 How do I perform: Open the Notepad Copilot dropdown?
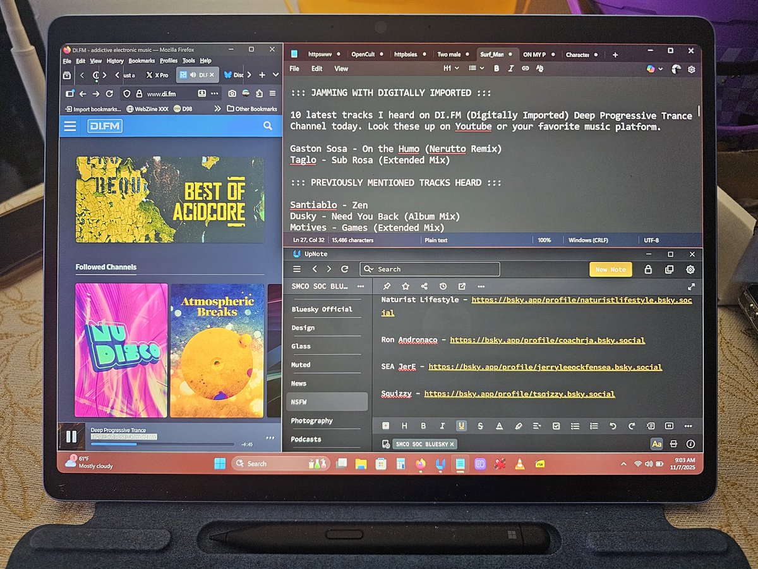[x=655, y=68]
